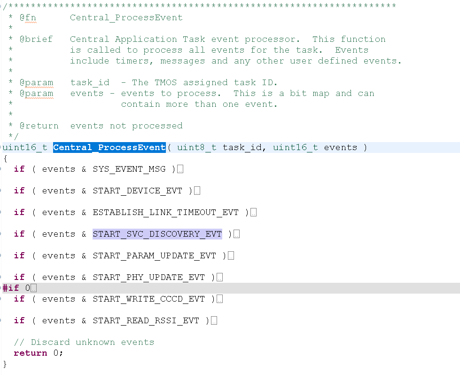The height and width of the screenshot is (375, 460).
Task: Click the @return tag in the comment
Action: coord(39,126)
